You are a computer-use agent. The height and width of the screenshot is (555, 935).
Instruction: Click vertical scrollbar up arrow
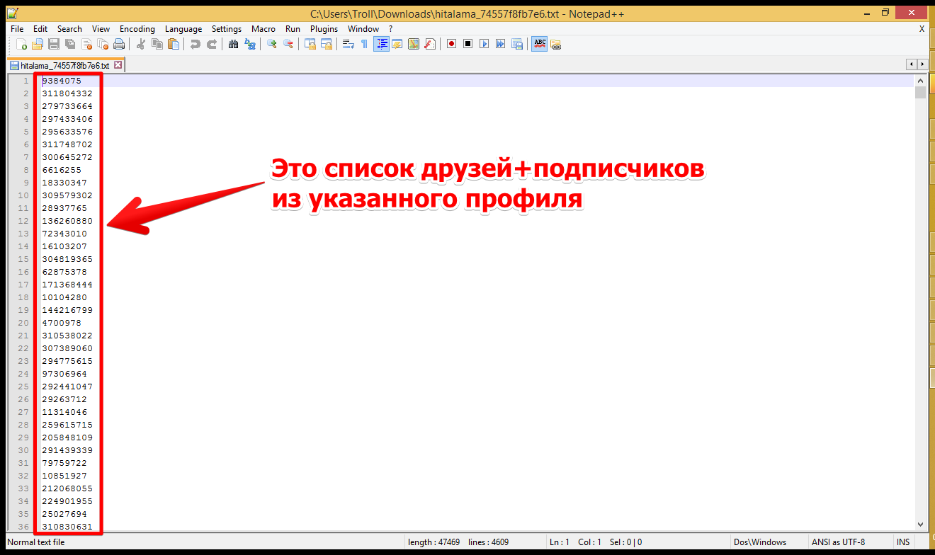920,81
